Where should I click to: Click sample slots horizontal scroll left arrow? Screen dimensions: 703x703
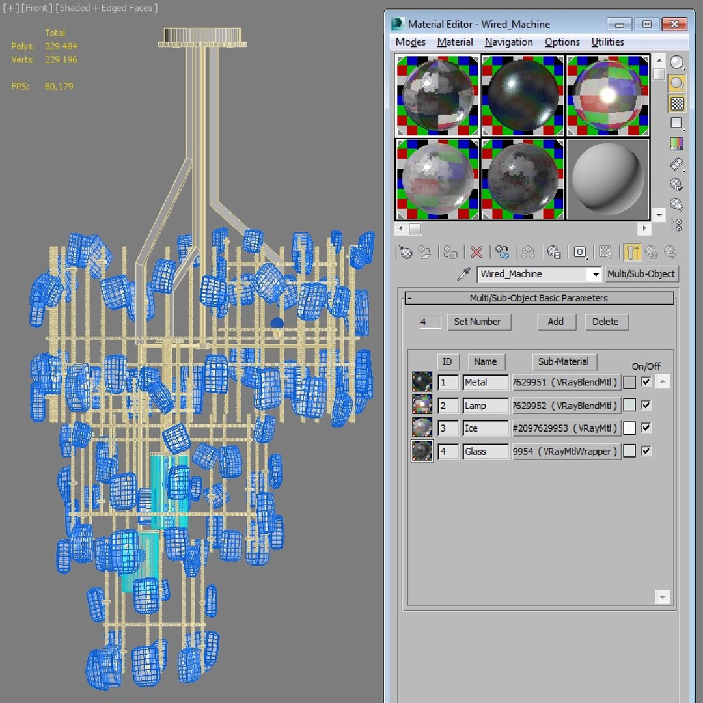[x=401, y=228]
